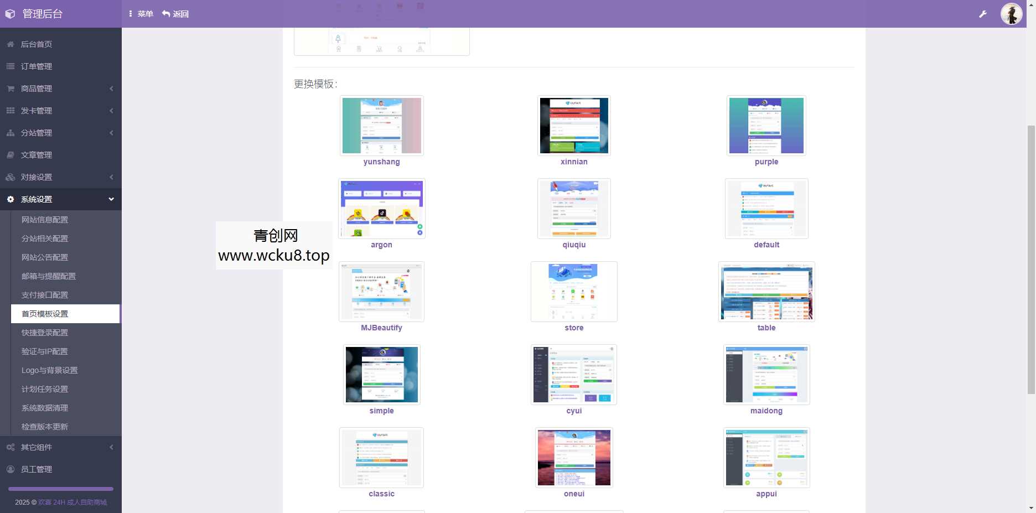Click the 系统设置 gear icon

coord(9,199)
